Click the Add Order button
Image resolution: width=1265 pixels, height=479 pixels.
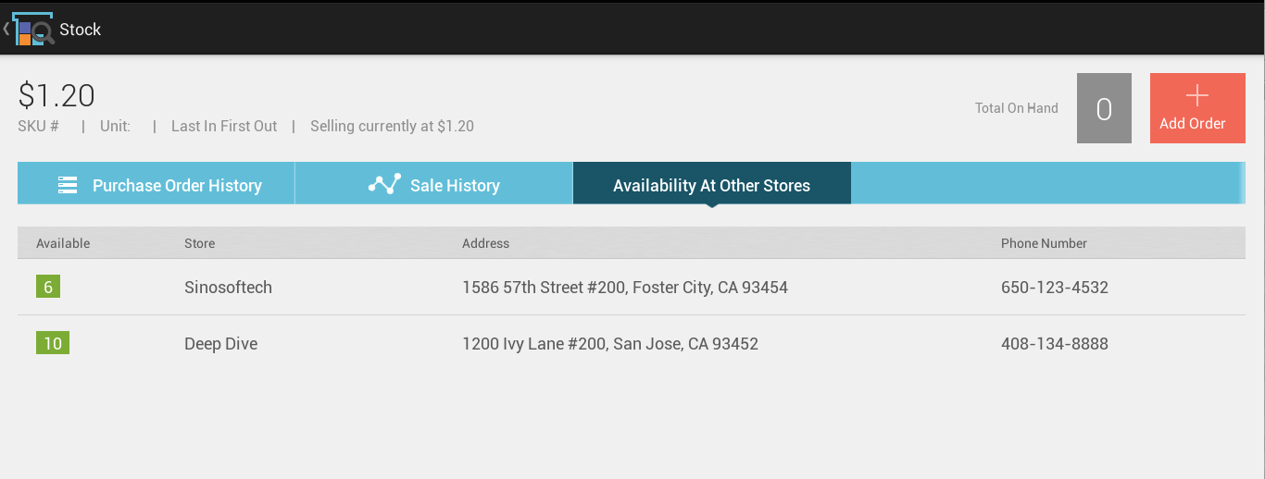1197,108
